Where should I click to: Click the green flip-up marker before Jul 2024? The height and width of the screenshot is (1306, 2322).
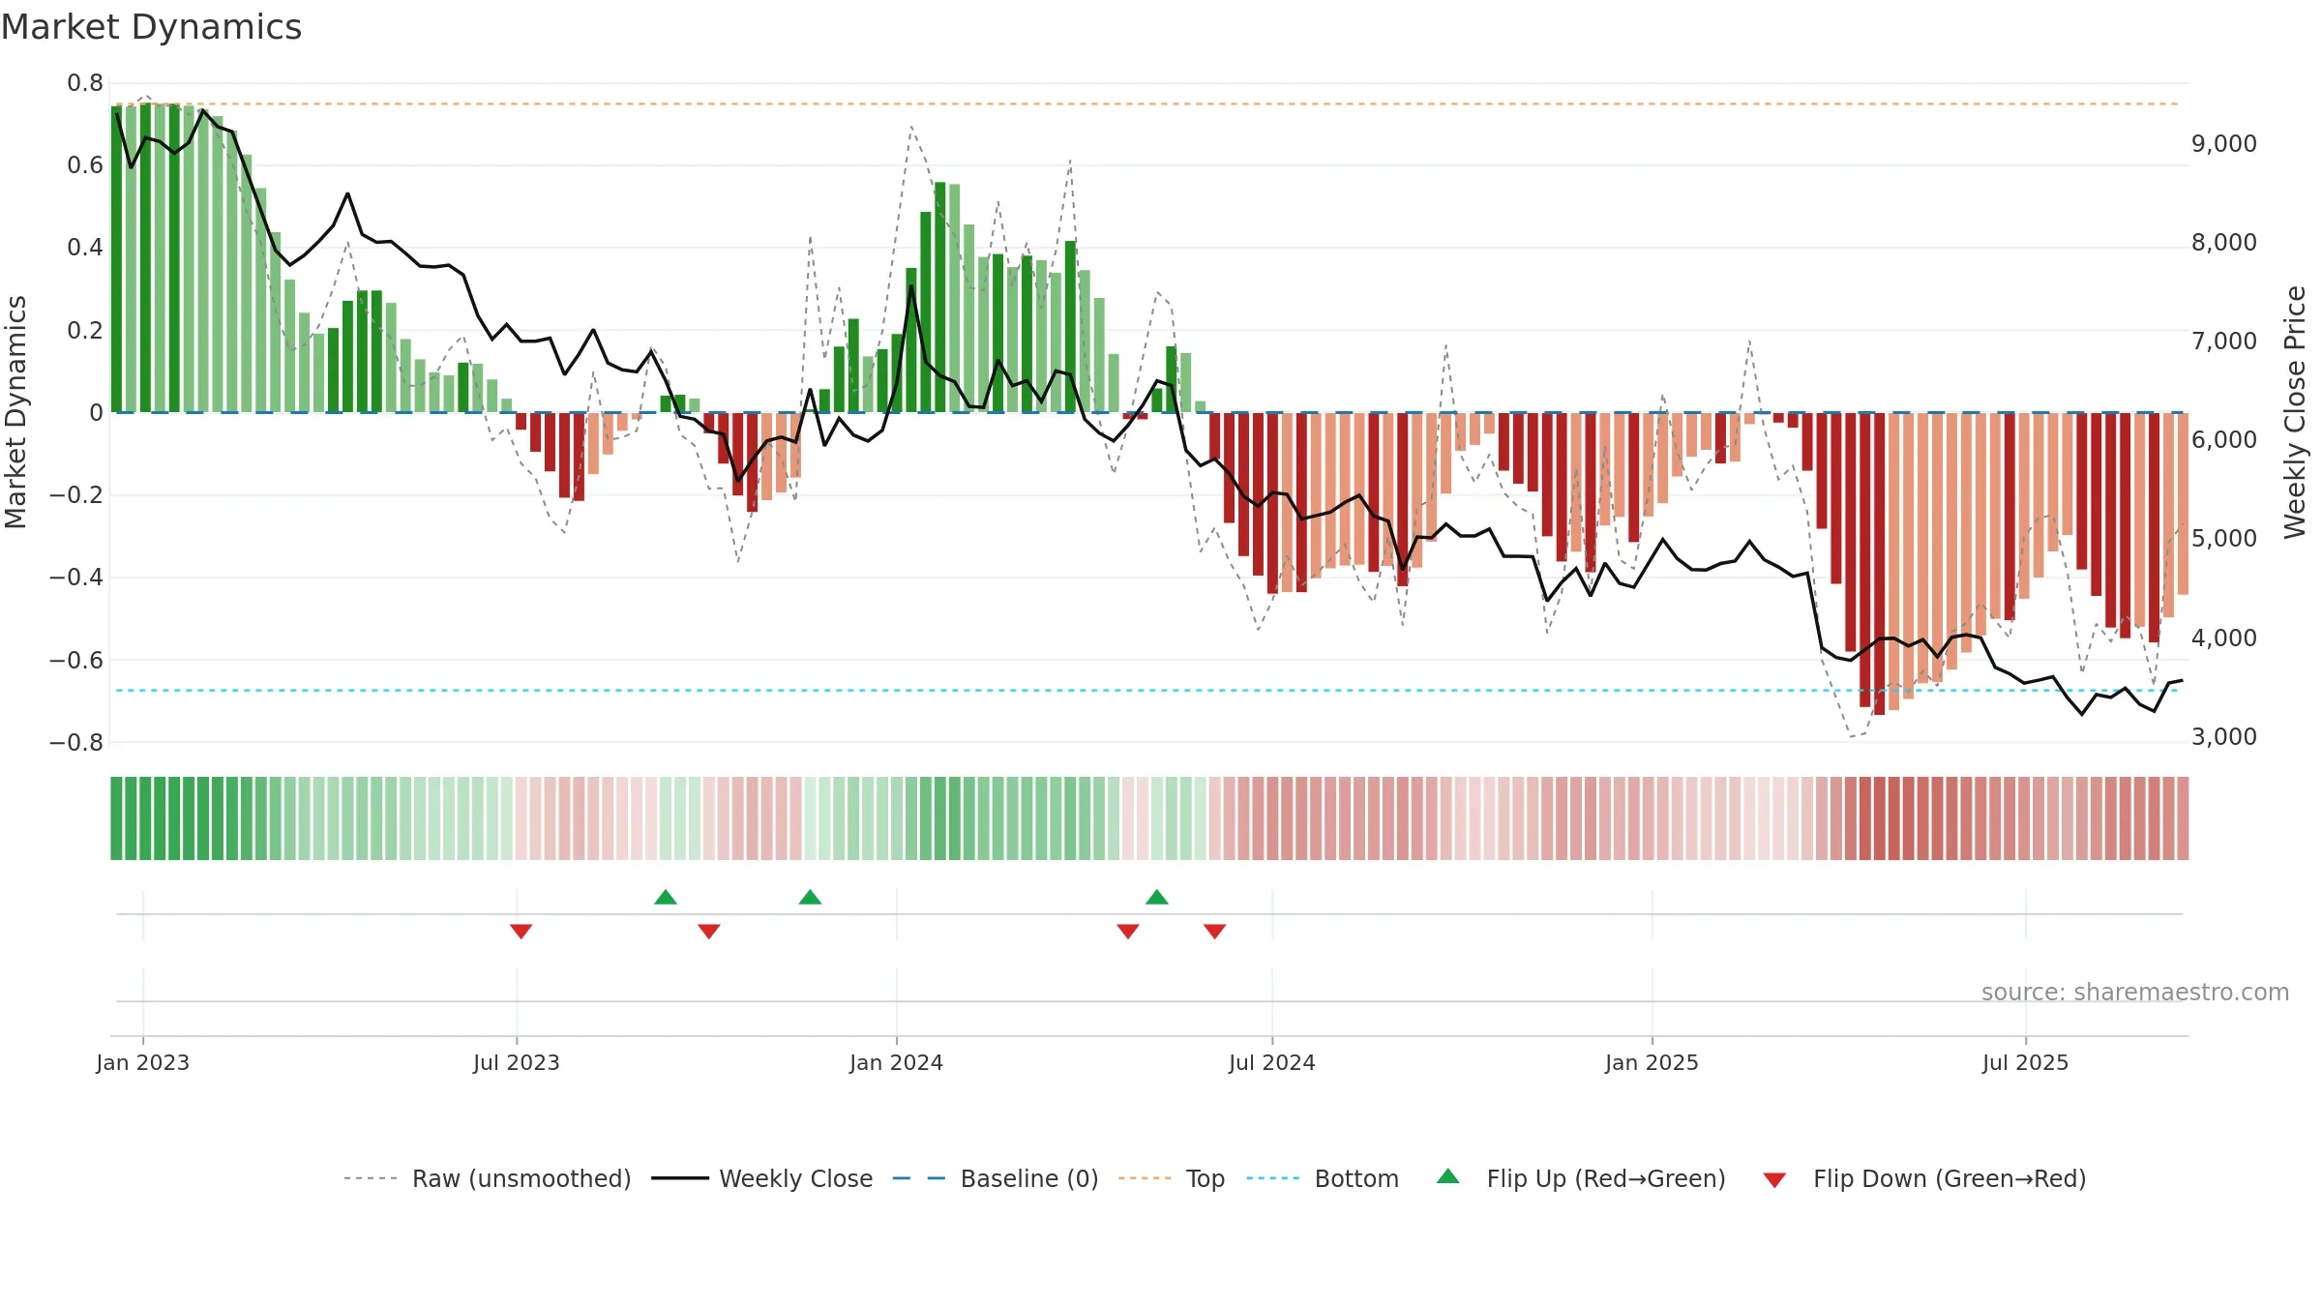(x=1157, y=897)
